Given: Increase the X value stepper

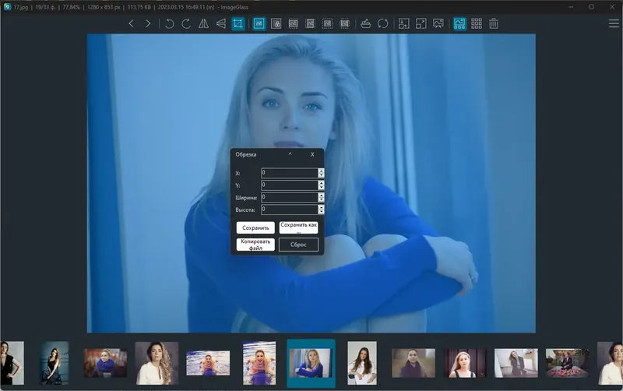Looking at the screenshot, I should coord(321,171).
